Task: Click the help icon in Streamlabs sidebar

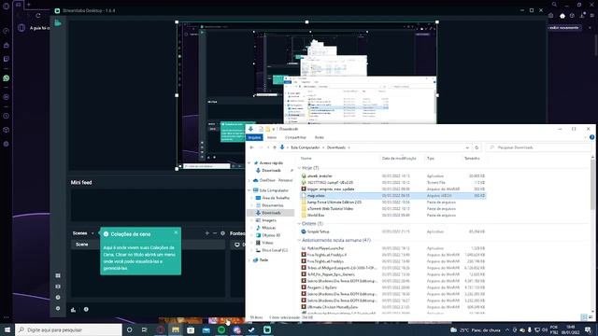Action: tap(58, 297)
